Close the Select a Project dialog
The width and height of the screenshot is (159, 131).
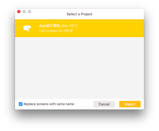tap(19, 11)
